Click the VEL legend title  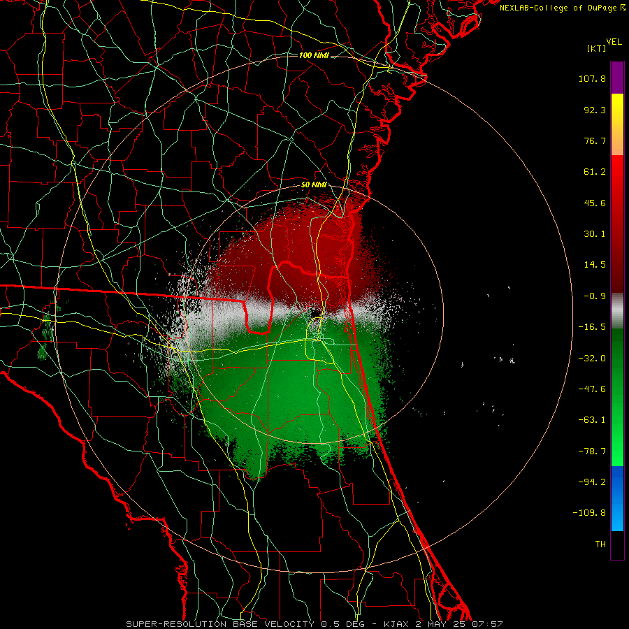[614, 42]
